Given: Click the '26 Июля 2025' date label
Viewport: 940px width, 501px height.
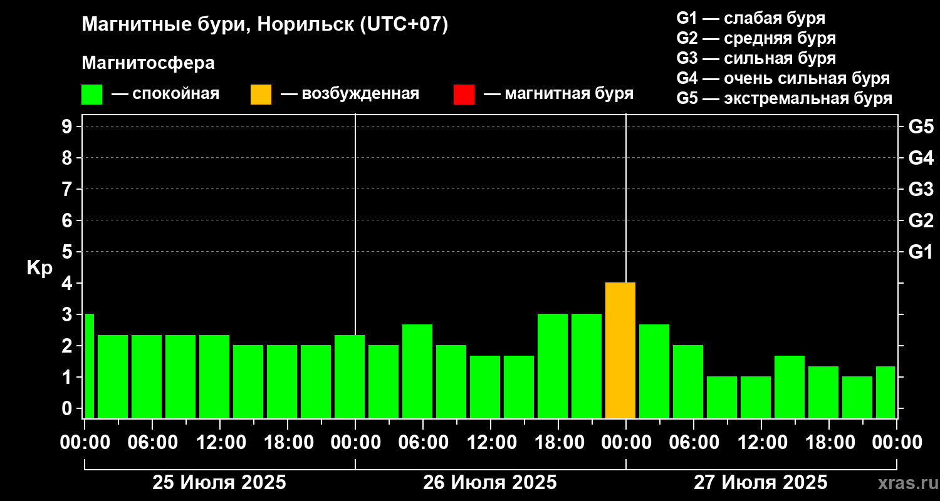Looking at the screenshot, I should click(x=490, y=483).
